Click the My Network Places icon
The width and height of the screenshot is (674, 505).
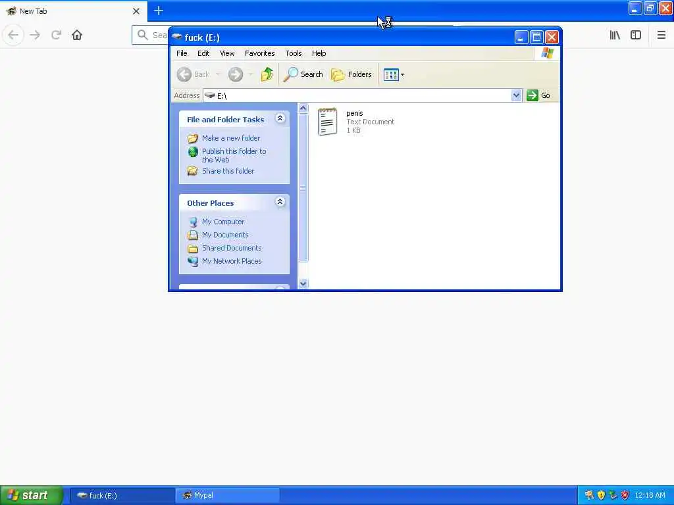[193, 261]
